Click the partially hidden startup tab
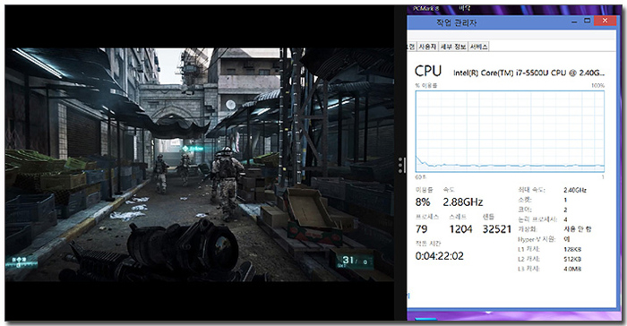Image resolution: width=627 pixels, height=326 pixels. (x=411, y=47)
